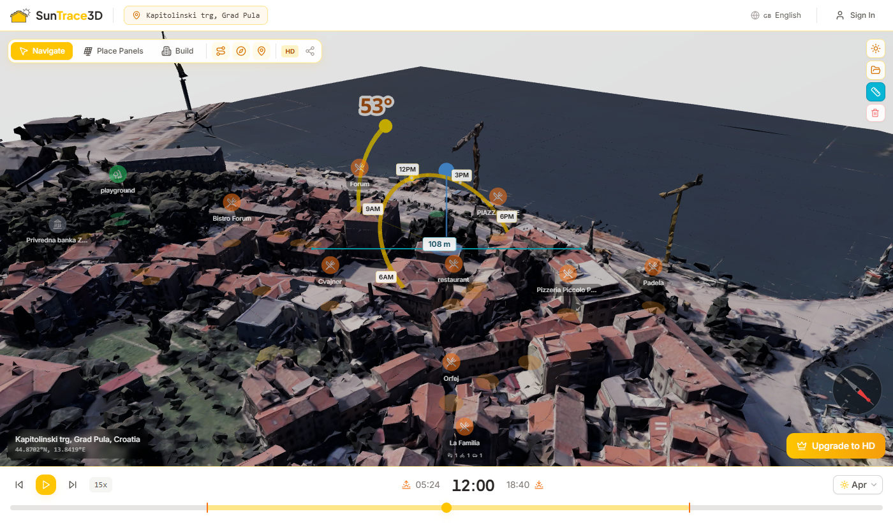Sign In to SunTrace3D

(x=855, y=15)
